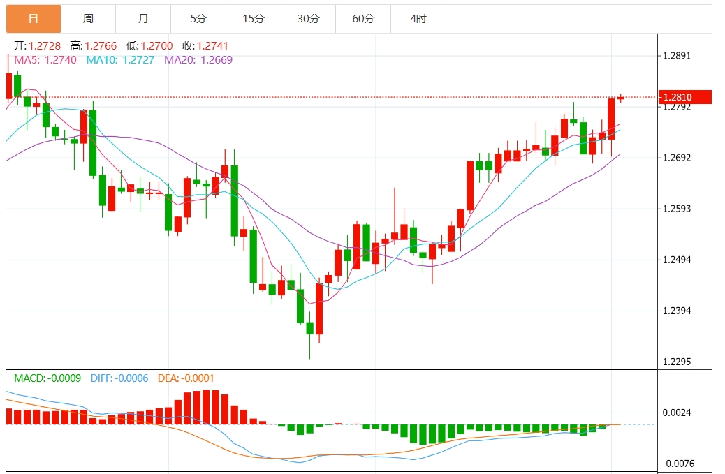Open the 30分 interval tab
The height and width of the screenshot is (474, 725).
pos(309,18)
